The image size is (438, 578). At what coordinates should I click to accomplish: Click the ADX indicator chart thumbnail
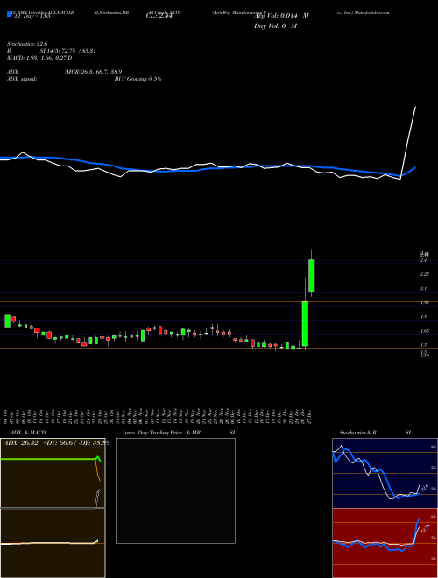tap(53, 473)
